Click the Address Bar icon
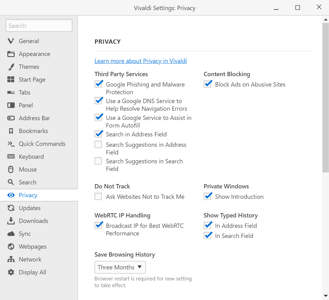 pyautogui.click(x=11, y=118)
